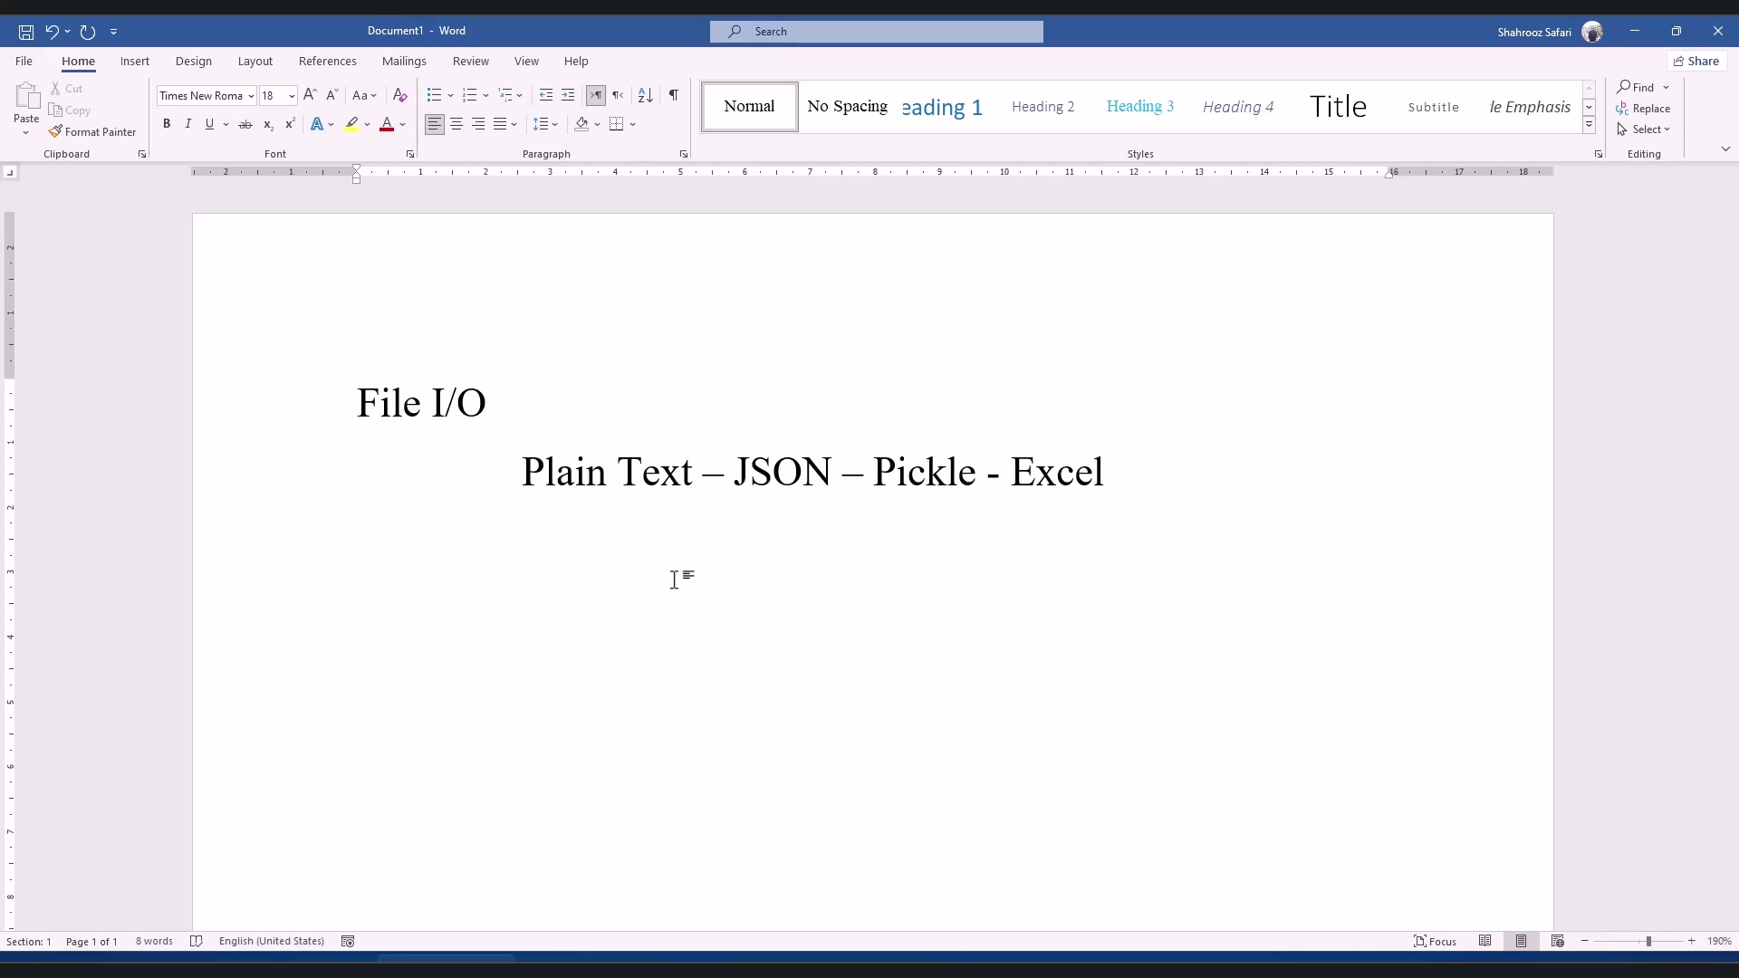Screen dimensions: 1739x978
Task: Click the Replace button
Action: (1644, 109)
